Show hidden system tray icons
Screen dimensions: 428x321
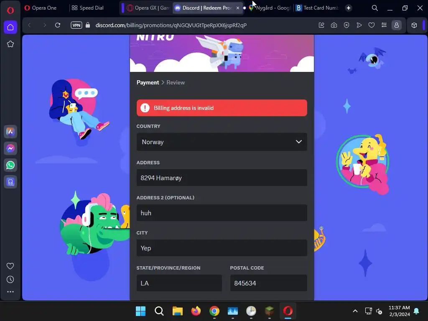(x=355, y=311)
